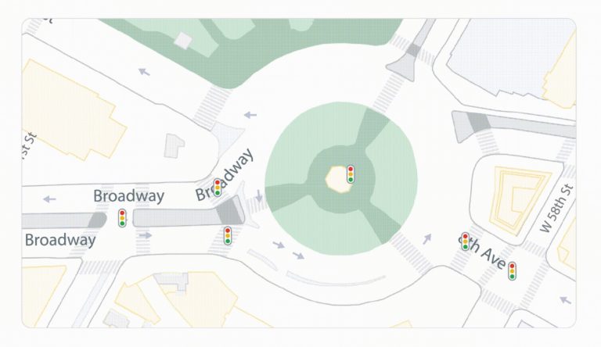Click the traffic light beside the central monument

point(351,174)
